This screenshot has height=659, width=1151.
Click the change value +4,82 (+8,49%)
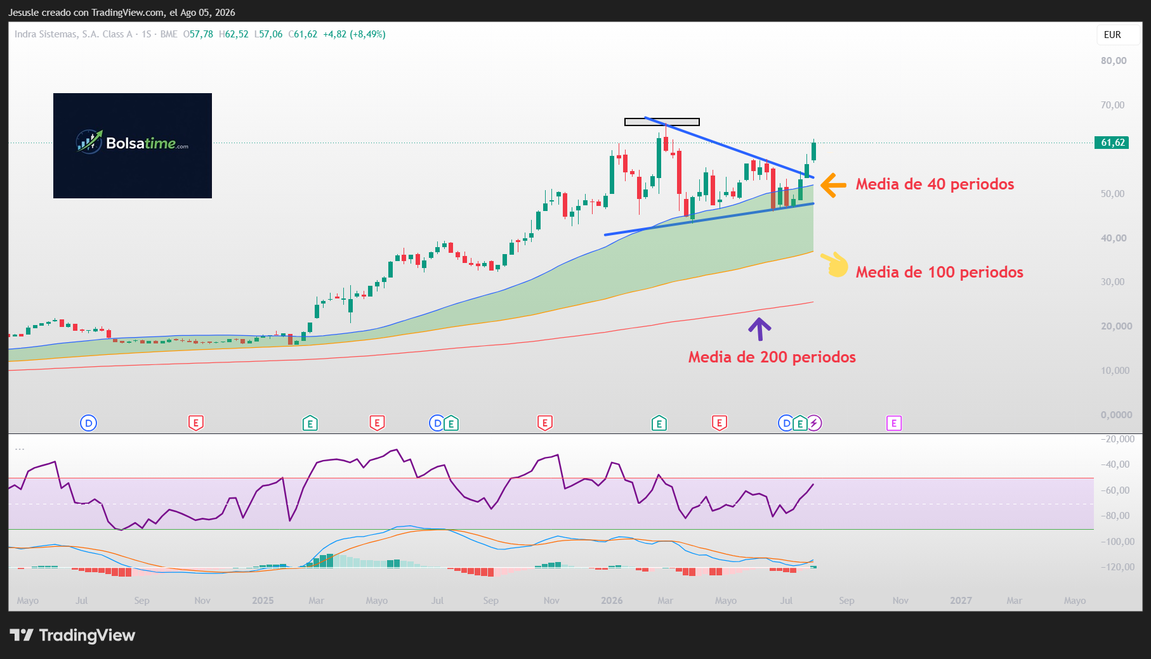pyautogui.click(x=354, y=34)
